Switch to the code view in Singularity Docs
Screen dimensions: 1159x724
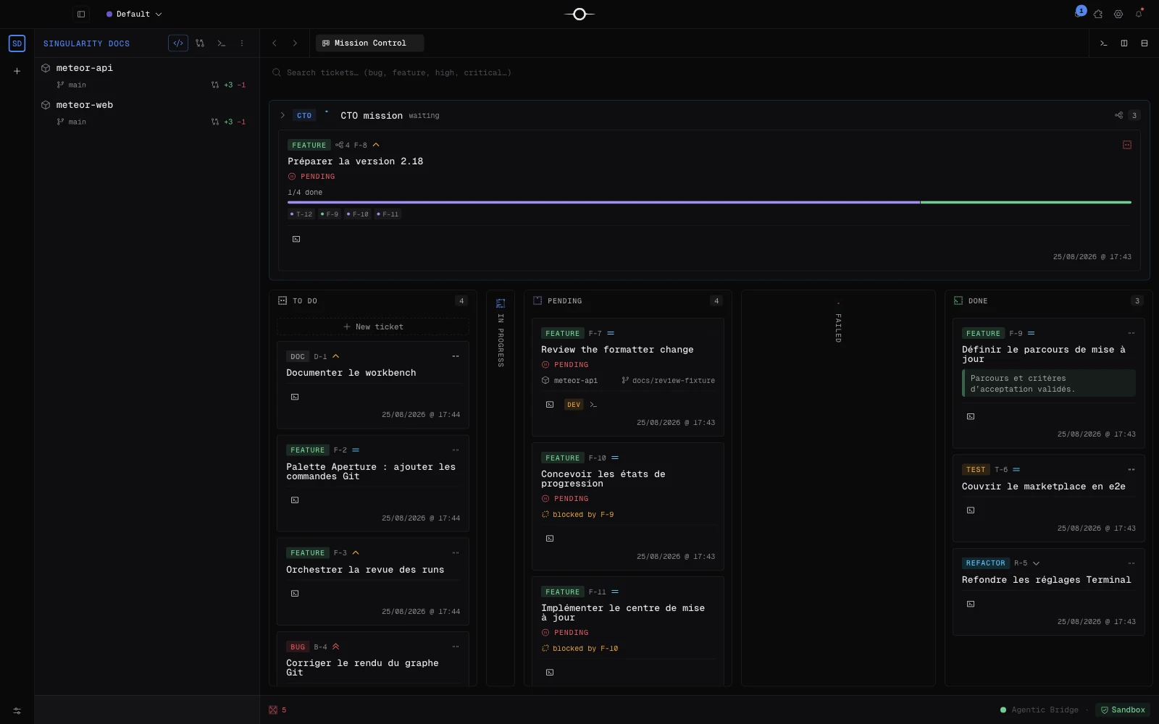point(178,43)
